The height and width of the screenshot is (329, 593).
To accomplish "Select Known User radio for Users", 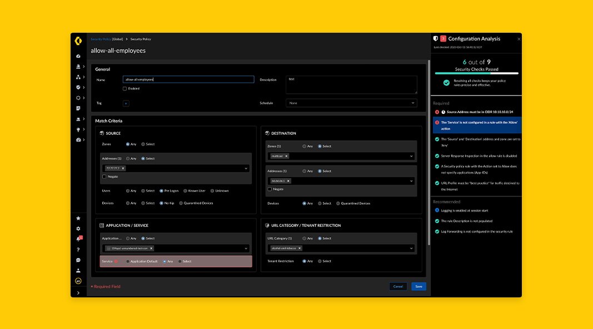I will pyautogui.click(x=184, y=191).
